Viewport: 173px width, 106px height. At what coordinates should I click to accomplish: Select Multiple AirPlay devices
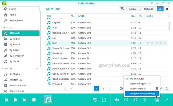[x=142, y=94]
